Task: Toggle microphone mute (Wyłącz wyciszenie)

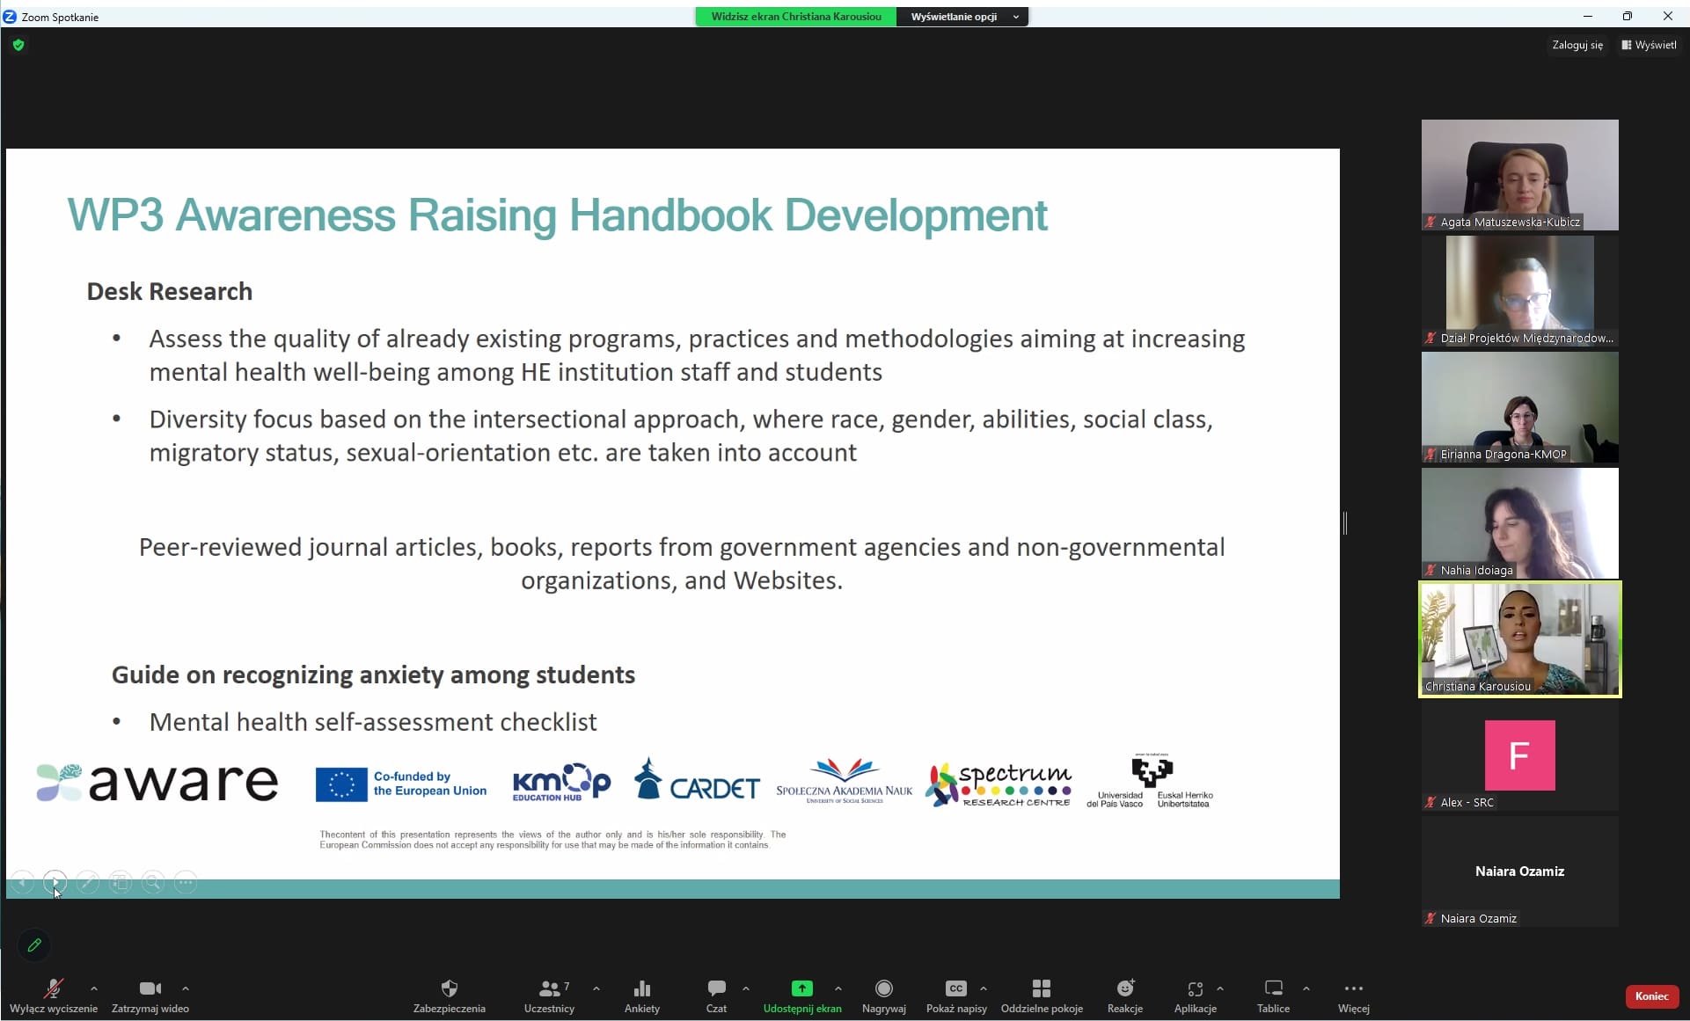Action: tap(53, 995)
